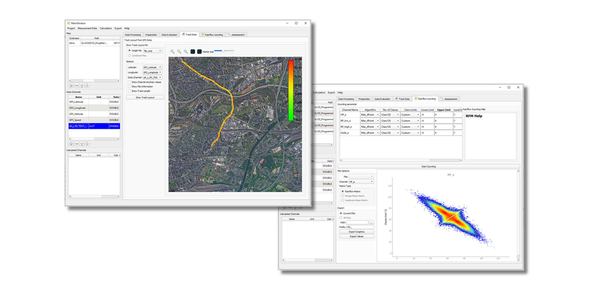Adjust the Marker size slider

223,51
